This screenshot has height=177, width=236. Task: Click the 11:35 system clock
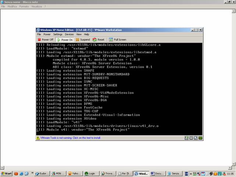230,174
